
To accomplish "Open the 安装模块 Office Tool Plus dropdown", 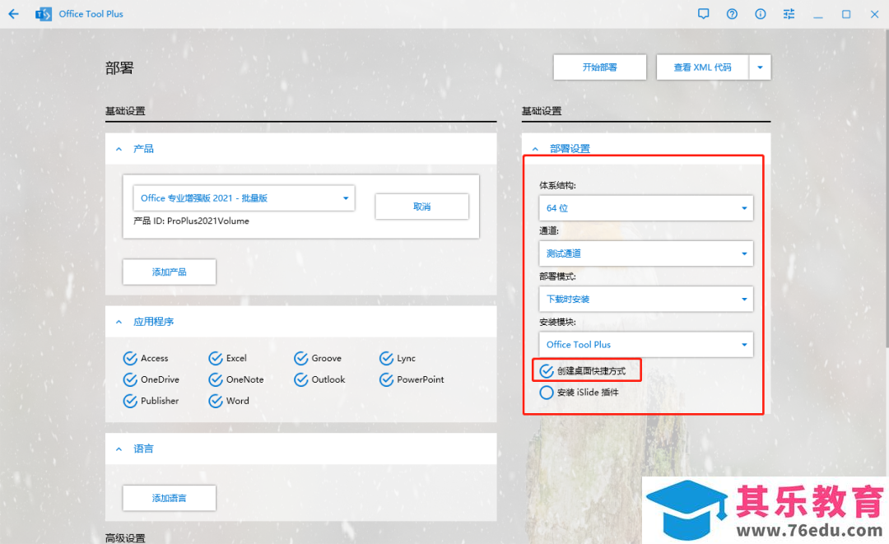I will point(646,345).
